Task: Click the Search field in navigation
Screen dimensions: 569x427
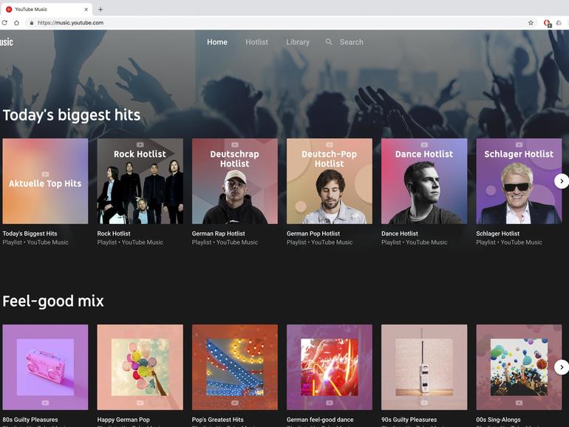Action: (351, 42)
